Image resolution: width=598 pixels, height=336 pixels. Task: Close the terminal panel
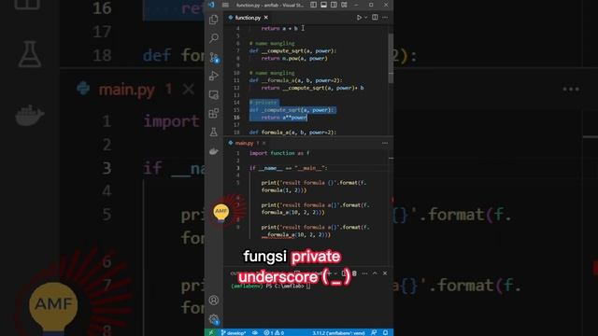[385, 273]
